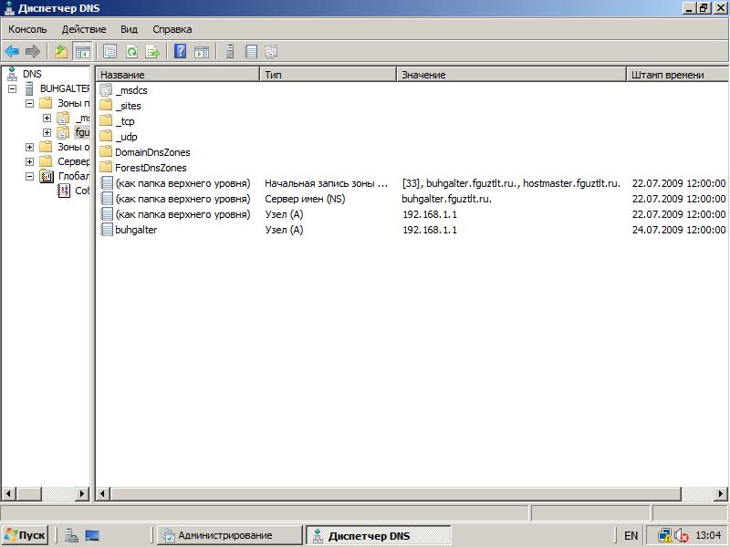
Task: Click the Штамп времени column header
Action: 675,74
